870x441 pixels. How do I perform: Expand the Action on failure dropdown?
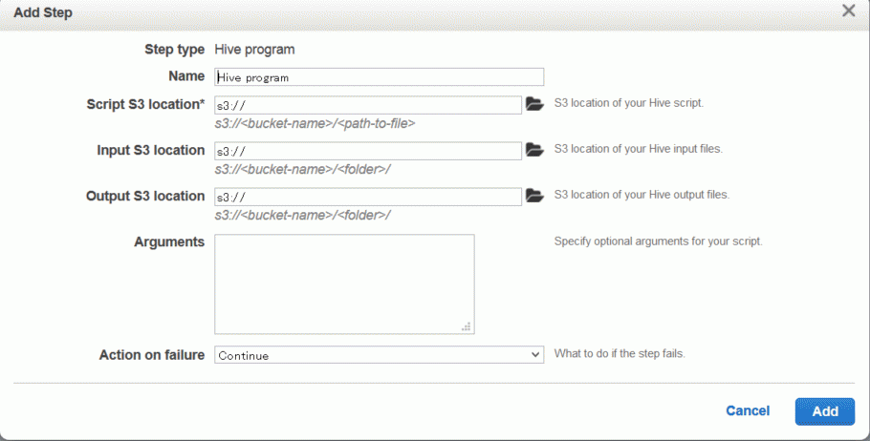379,355
